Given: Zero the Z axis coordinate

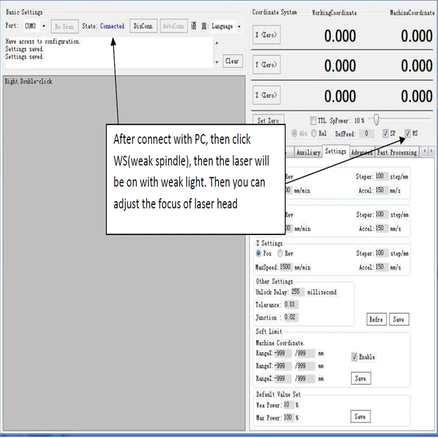Looking at the screenshot, I should pos(267,95).
